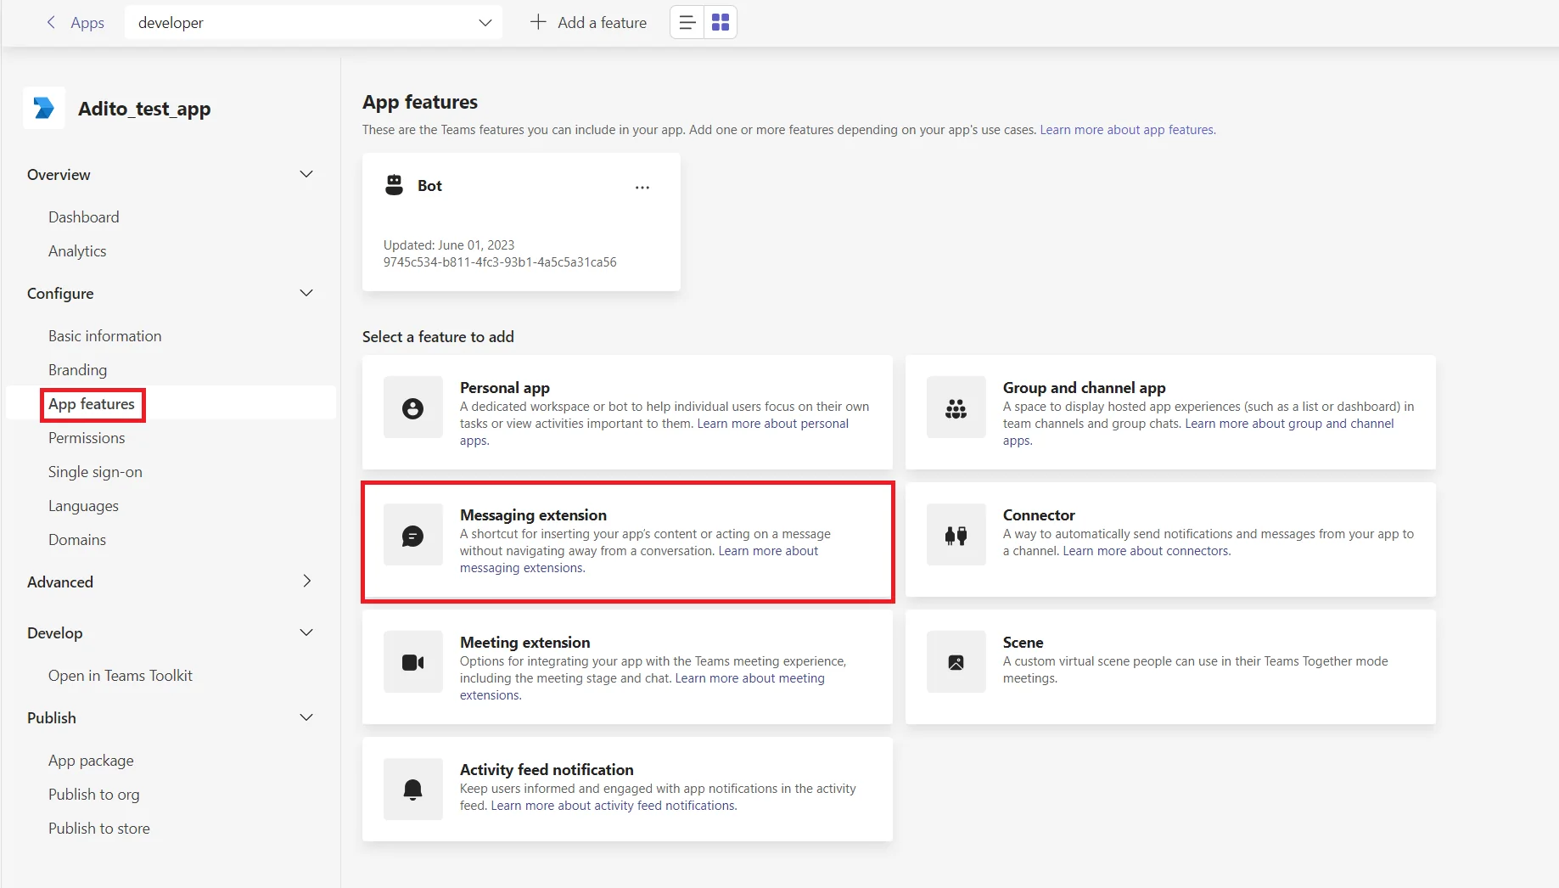Select App features in the sidebar
Image resolution: width=1559 pixels, height=888 pixels.
[x=92, y=404]
